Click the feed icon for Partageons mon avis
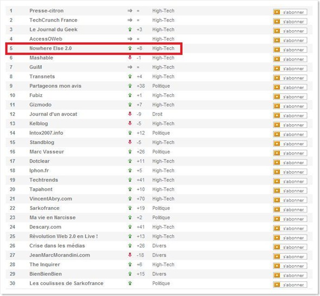Image resolution: width=320 pixels, height=296 pixels. pyautogui.click(x=277, y=87)
